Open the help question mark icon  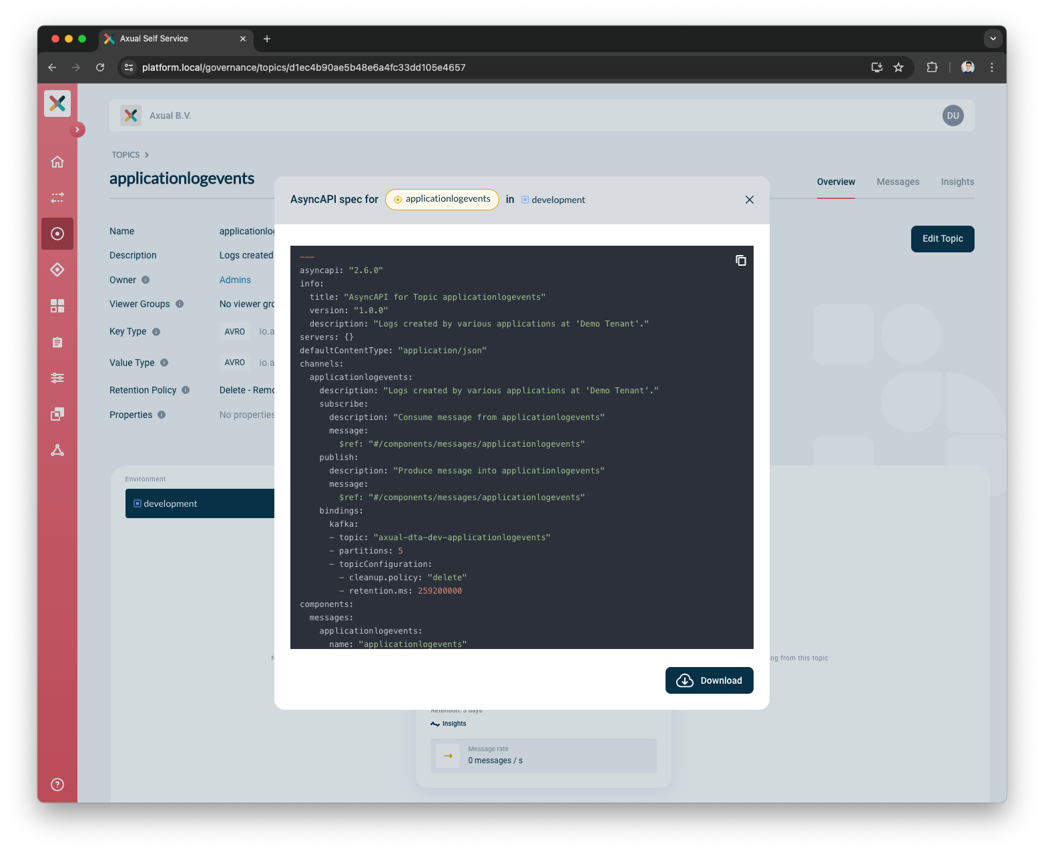click(x=57, y=785)
